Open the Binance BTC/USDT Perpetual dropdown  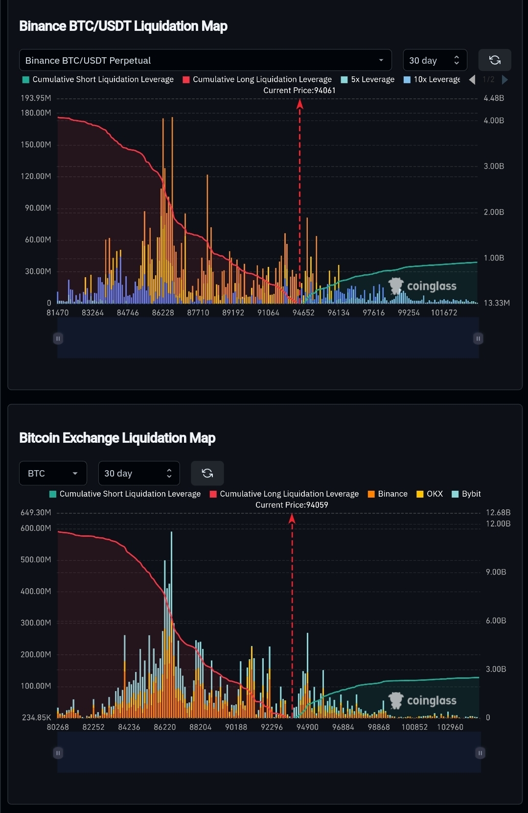pos(205,60)
